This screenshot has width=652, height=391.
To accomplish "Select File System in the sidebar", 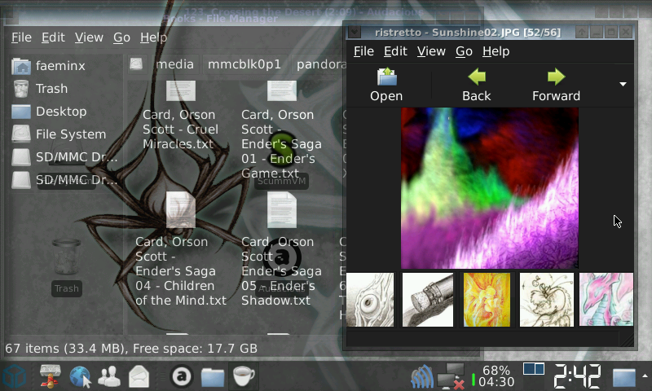I will click(x=70, y=134).
